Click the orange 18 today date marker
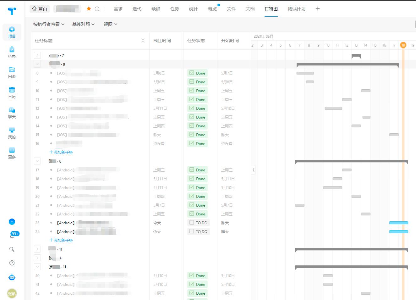This screenshot has width=416, height=300. tap(403, 45)
